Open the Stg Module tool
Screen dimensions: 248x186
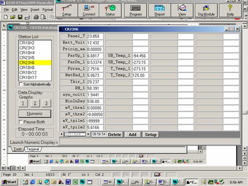point(206,10)
